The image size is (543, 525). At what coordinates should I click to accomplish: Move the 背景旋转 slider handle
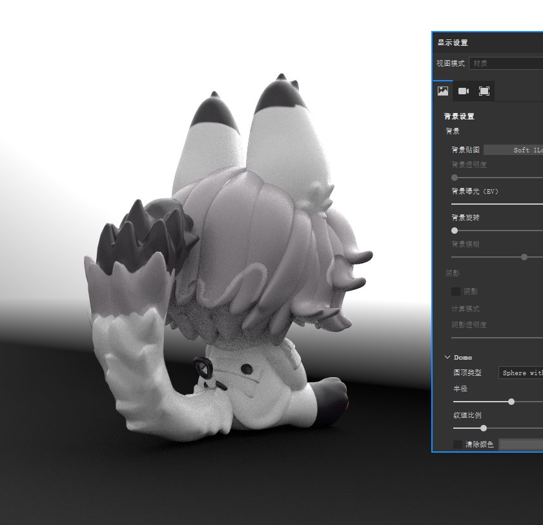(455, 231)
